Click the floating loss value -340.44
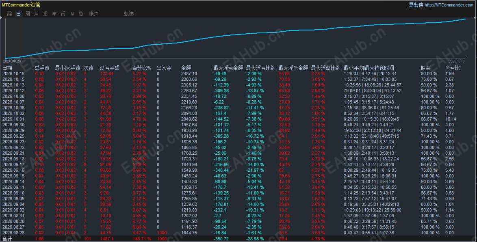 pyautogui.click(x=221, y=170)
